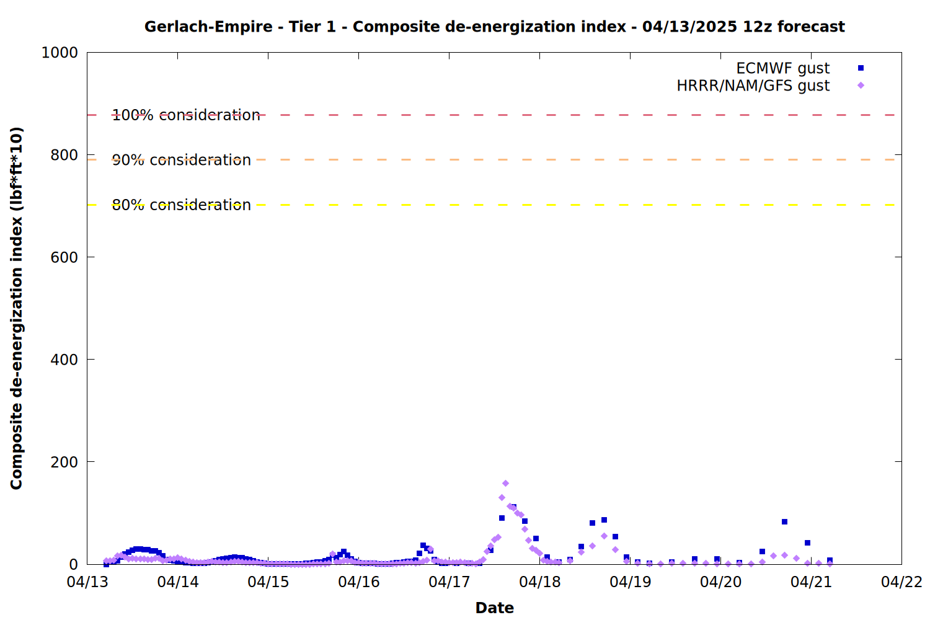
Task: Click the 04/15 date tick label
Action: point(268,582)
